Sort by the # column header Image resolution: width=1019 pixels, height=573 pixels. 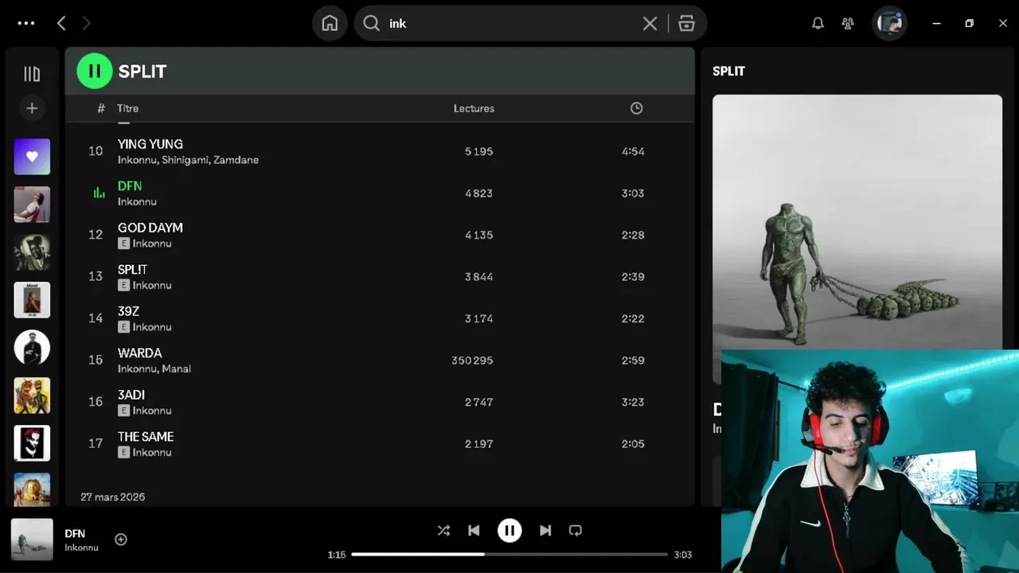tap(101, 108)
